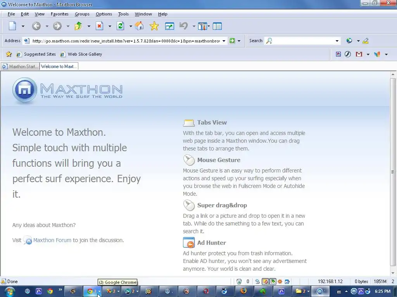The width and height of the screenshot is (397, 297).
Task: Click the green Go arrow beside address bar
Action: pyautogui.click(x=232, y=41)
